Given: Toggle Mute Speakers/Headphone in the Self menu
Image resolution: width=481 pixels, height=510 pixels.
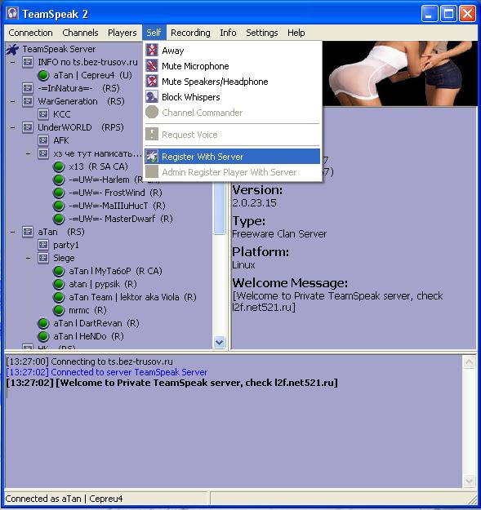Looking at the screenshot, I should point(233,82).
